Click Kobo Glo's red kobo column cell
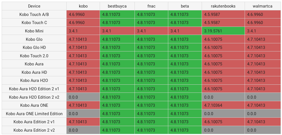282x135 pixels. click(83, 39)
